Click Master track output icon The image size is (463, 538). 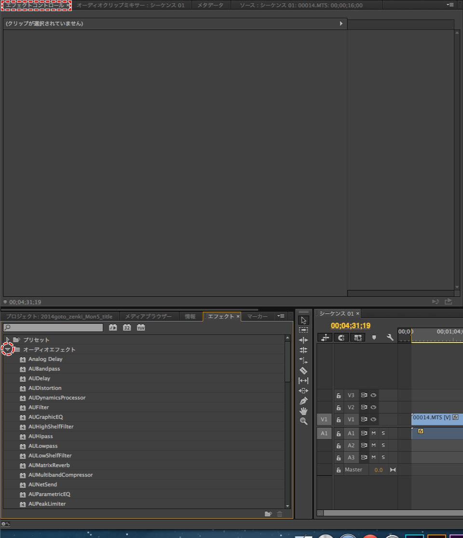[x=393, y=469]
